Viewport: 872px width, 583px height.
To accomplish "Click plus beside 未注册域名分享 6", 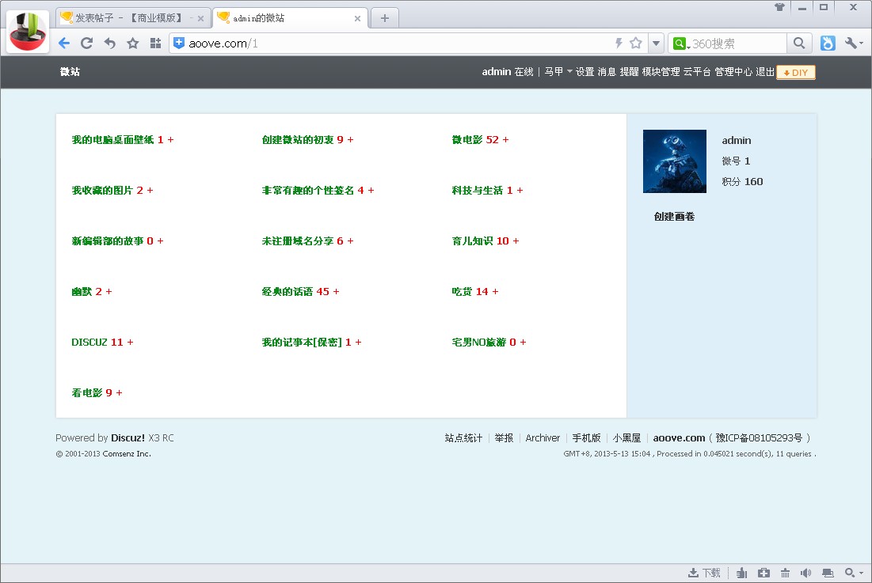I will coord(350,241).
